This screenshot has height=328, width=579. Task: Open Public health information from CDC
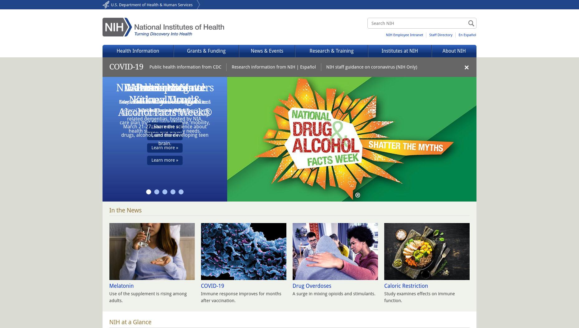coord(185,67)
